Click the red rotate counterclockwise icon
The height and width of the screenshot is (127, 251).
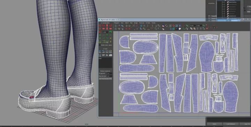tap(104, 25)
